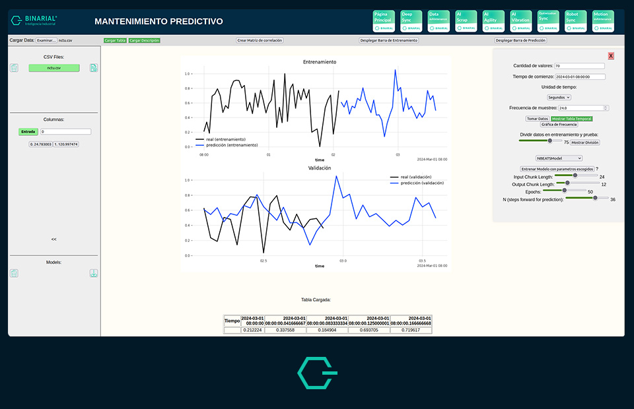Delete CSV file with trash icon
This screenshot has width=634, height=409.
pyautogui.click(x=15, y=68)
